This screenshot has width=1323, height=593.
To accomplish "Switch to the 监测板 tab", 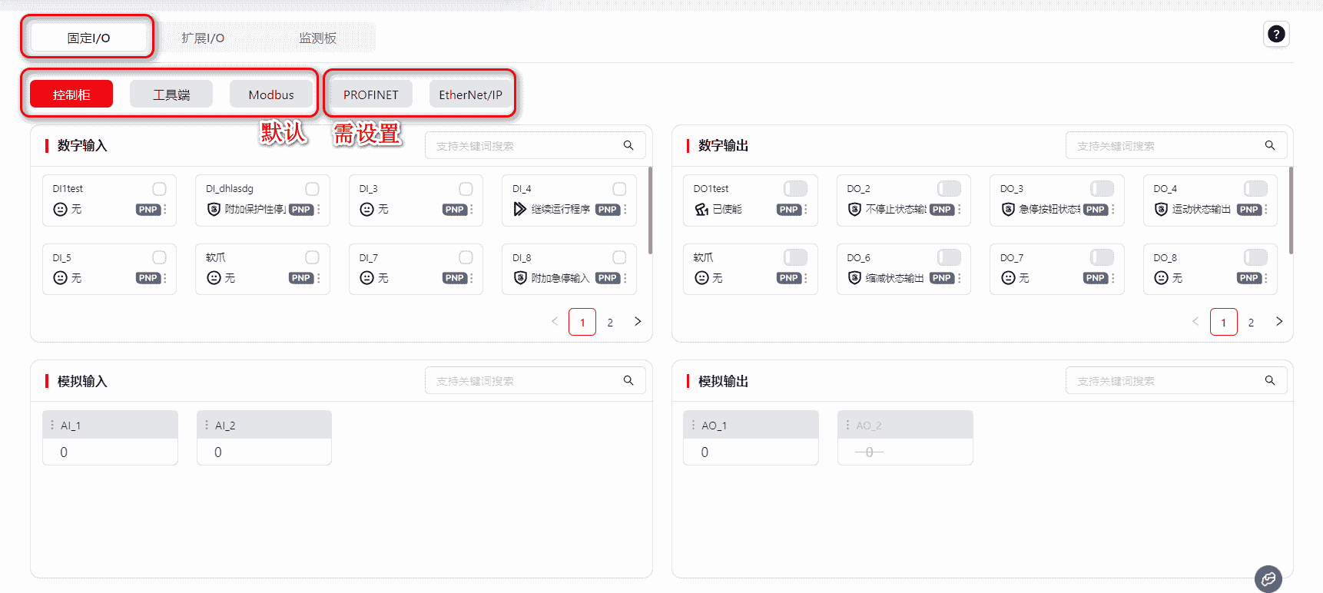I will point(317,38).
